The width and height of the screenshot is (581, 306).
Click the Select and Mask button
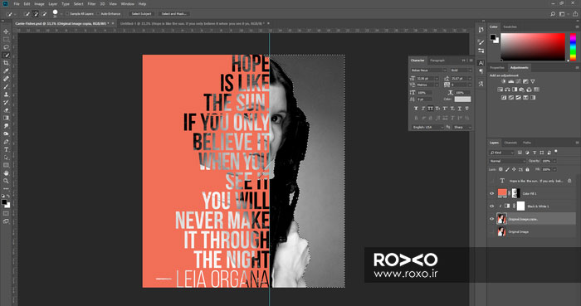pyautogui.click(x=173, y=14)
